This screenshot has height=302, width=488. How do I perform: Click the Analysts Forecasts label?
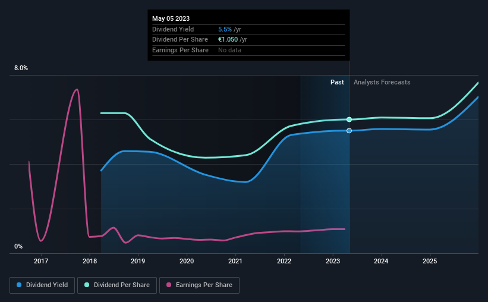click(x=382, y=82)
